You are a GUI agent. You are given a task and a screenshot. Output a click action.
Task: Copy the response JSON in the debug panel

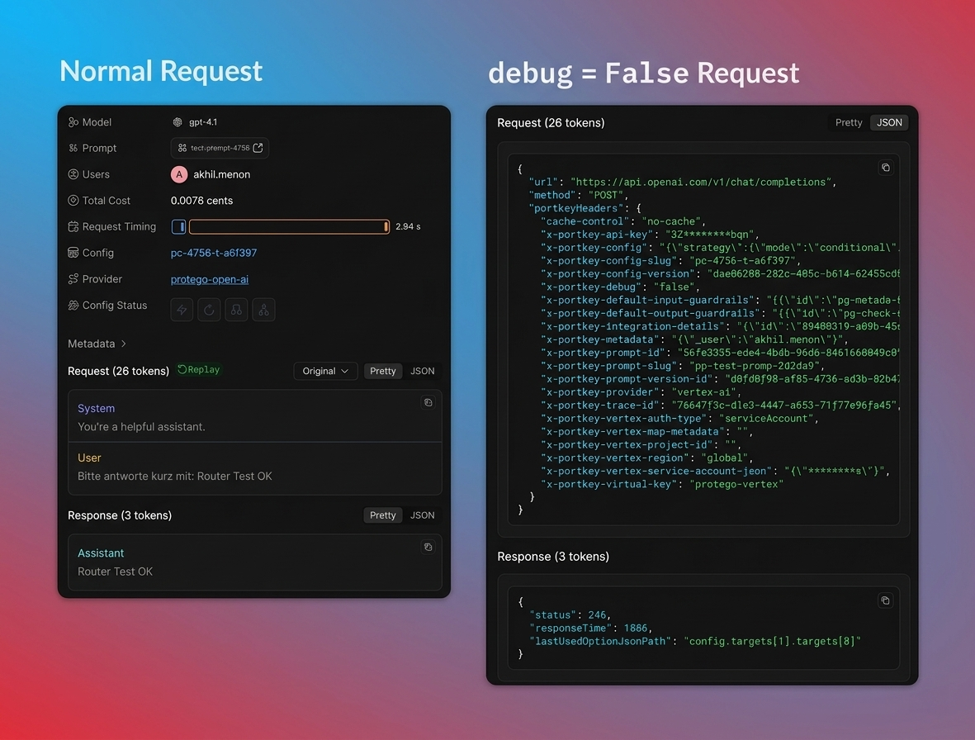tap(886, 600)
